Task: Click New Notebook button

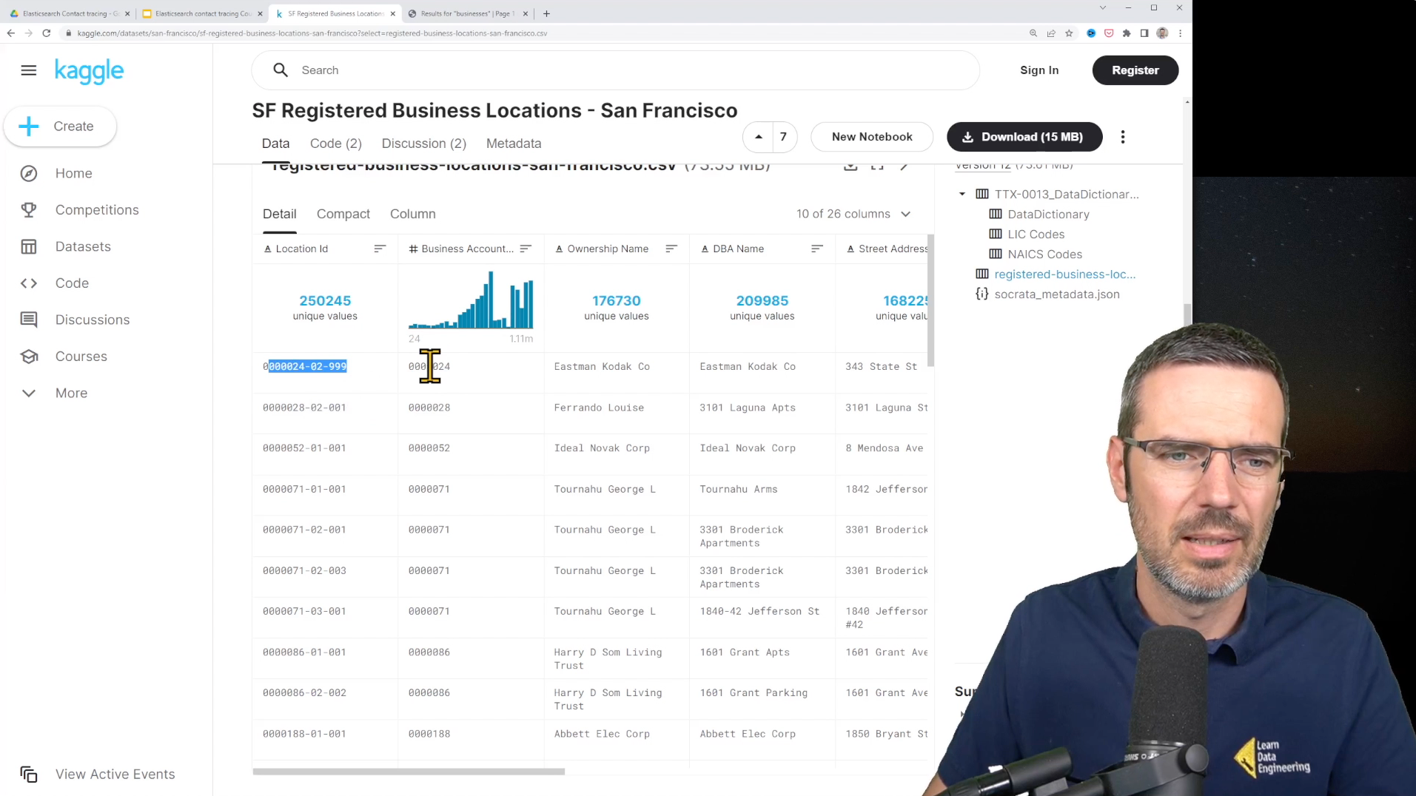Action: 872,137
